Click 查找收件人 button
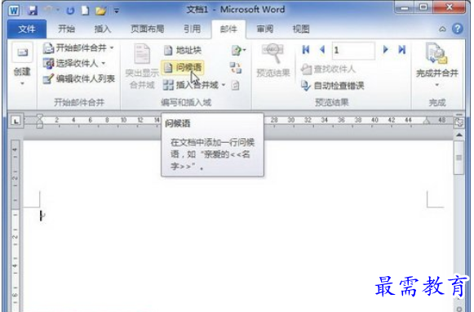This screenshot has height=312, width=474. [328, 69]
